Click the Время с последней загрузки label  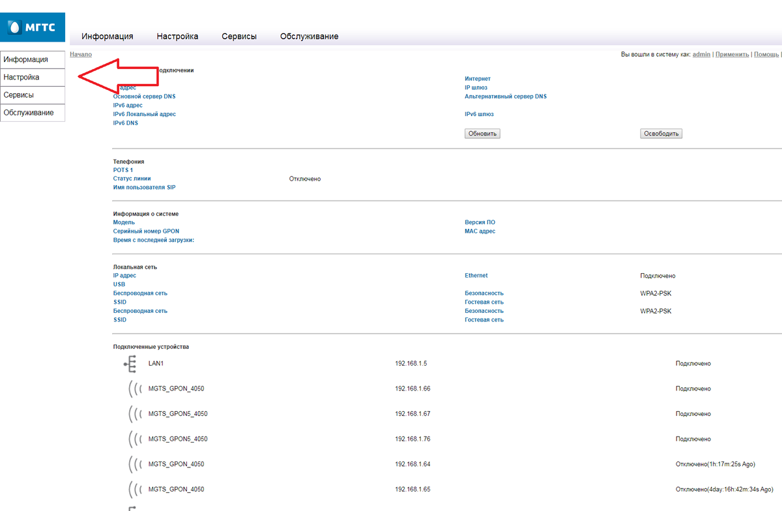154,240
